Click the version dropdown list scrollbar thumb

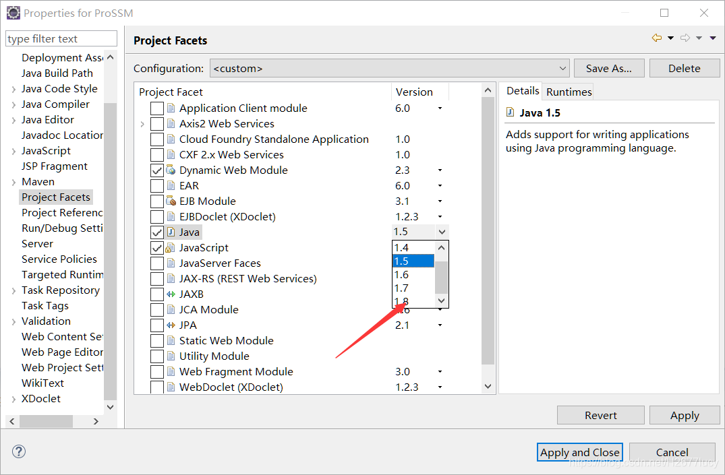tap(442, 277)
